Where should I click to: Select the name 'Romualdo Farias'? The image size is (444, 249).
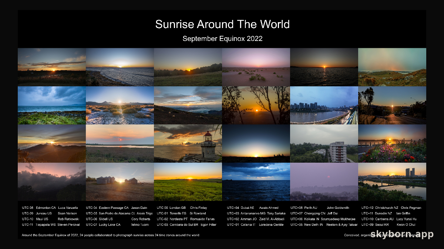[202, 219]
